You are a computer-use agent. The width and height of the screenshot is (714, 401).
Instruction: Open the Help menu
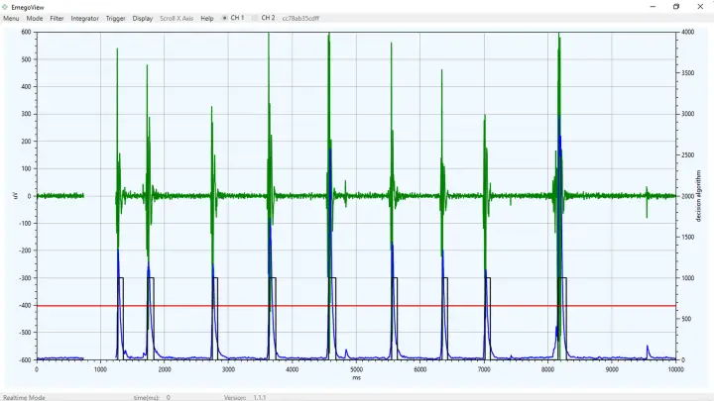207,18
